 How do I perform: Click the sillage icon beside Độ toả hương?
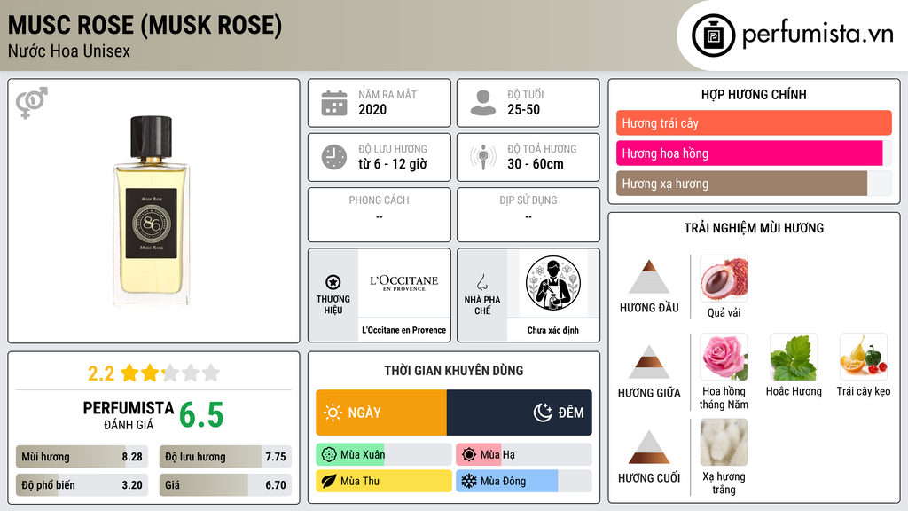click(483, 157)
